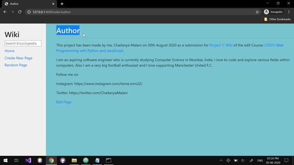Image resolution: width=294 pixels, height=165 pixels.
Task: Open GitHub Desktop from the taskbar
Action: [x=62, y=160]
